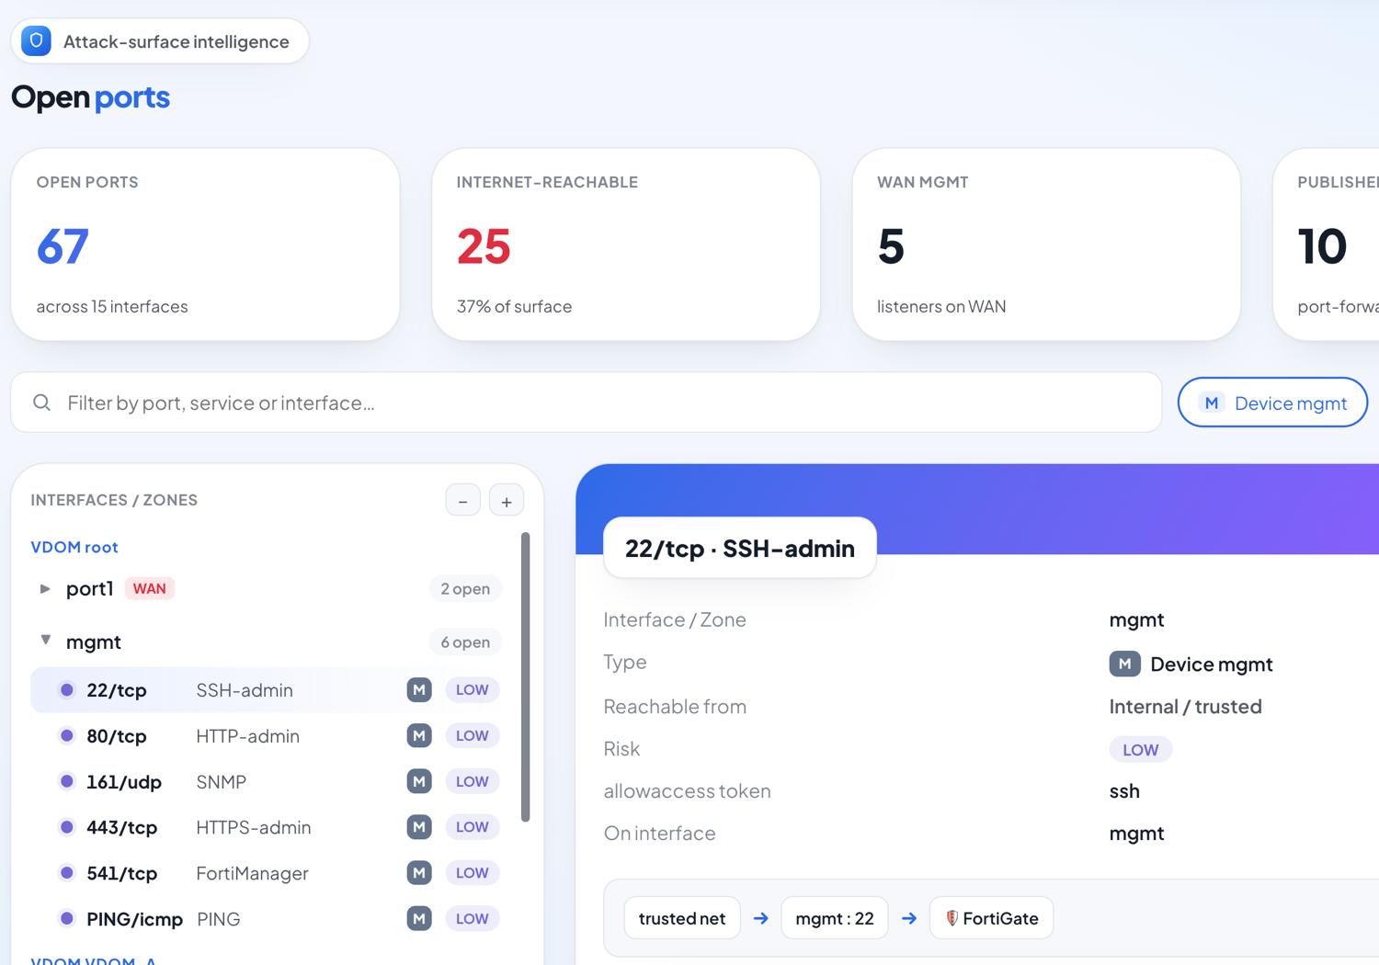Click the purple dot beside PING/icmp
This screenshot has width=1379, height=965.
click(66, 919)
